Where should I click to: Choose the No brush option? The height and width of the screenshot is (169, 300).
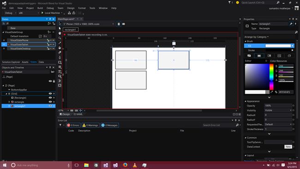coord(249,56)
